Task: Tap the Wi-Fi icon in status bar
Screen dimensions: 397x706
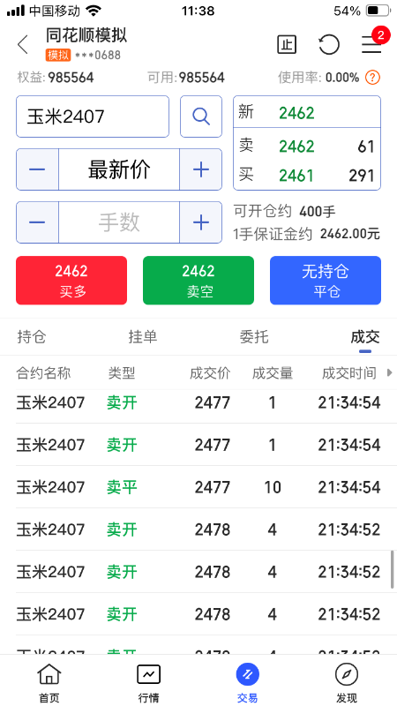Action: (94, 11)
